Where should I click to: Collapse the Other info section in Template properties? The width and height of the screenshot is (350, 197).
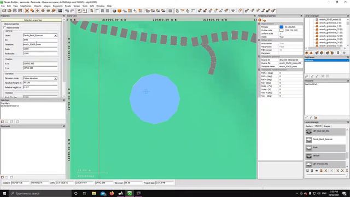click(259, 40)
